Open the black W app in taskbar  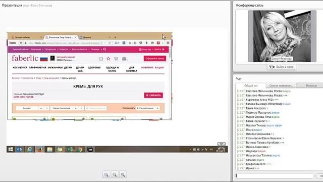click(90, 150)
